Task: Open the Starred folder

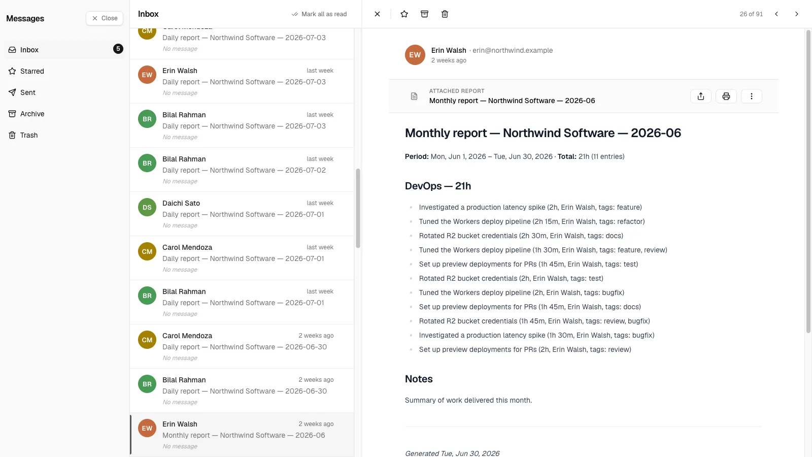Action: [x=65, y=71]
